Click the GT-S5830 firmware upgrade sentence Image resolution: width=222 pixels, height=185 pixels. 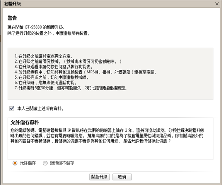[x=36, y=27]
